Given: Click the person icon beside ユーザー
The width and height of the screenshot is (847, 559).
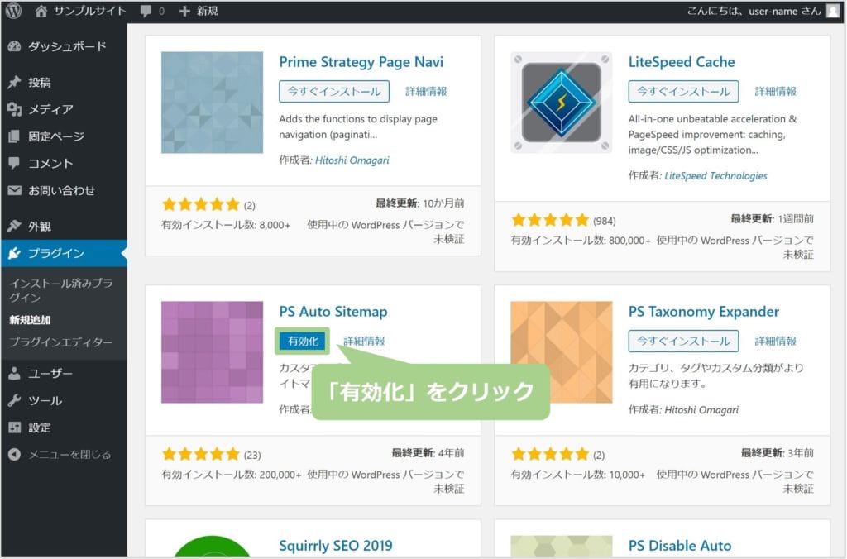Looking at the screenshot, I should coord(15,373).
